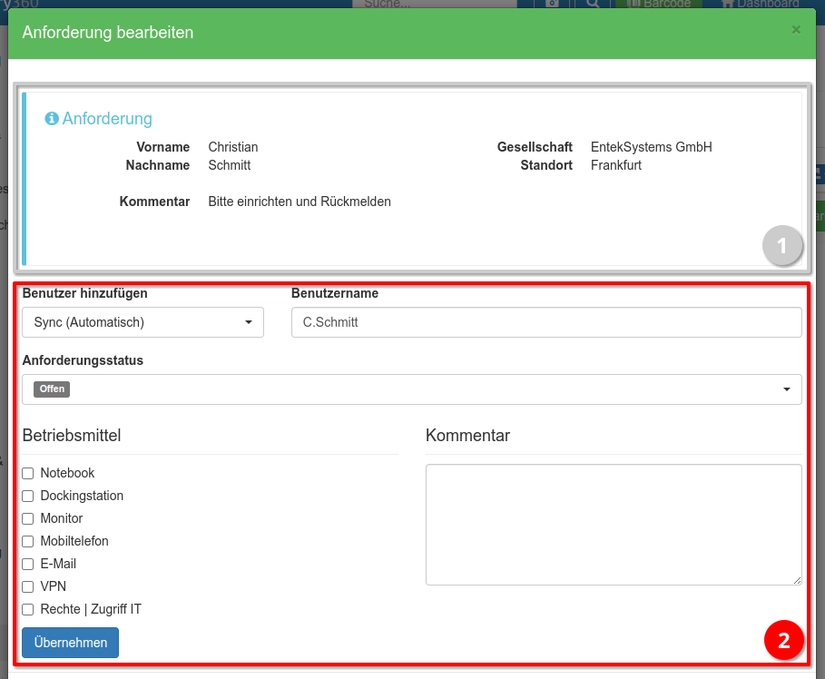The height and width of the screenshot is (679, 825).
Task: Check the Monitor option
Action: click(x=28, y=519)
